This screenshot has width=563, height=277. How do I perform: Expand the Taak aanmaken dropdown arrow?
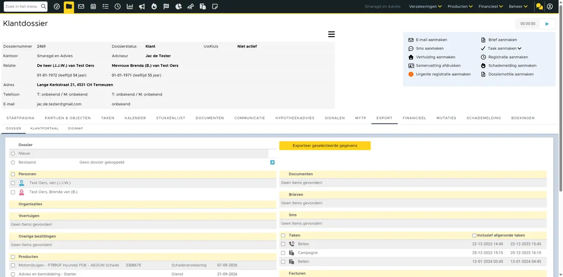click(519, 48)
